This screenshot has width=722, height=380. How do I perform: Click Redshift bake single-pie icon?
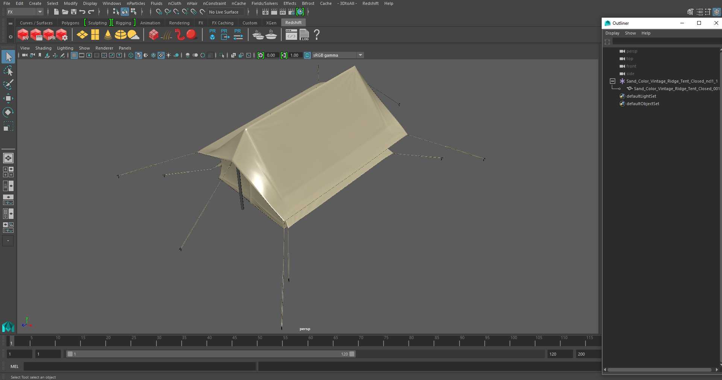tap(271, 35)
